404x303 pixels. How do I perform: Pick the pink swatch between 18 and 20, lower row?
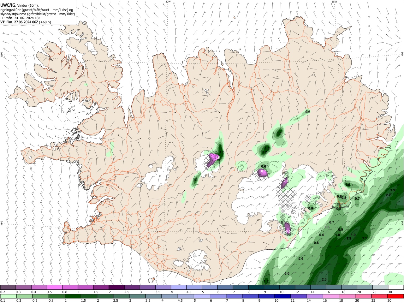pyautogui.click(x=348, y=296)
